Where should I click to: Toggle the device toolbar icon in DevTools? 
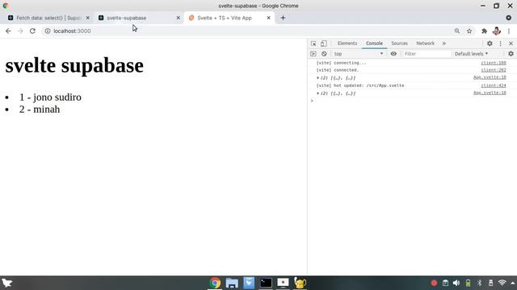click(324, 43)
